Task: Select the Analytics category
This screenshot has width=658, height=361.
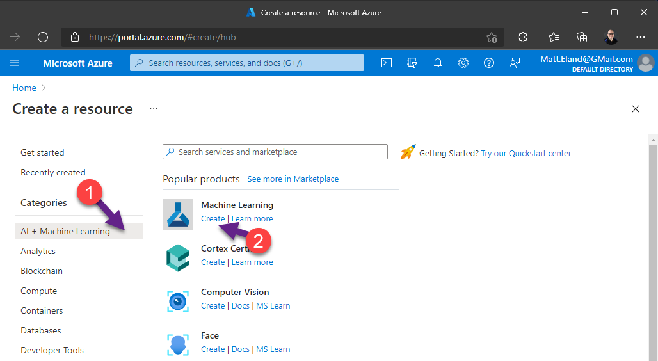Action: [x=38, y=251]
